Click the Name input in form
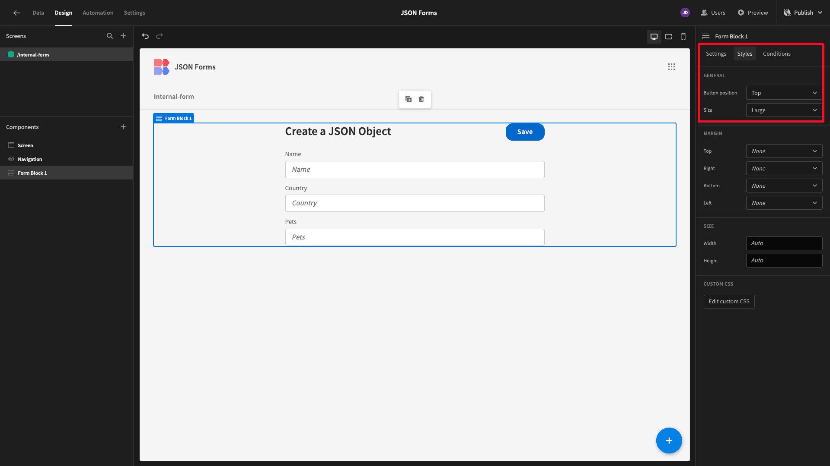The image size is (830, 466). click(x=415, y=170)
